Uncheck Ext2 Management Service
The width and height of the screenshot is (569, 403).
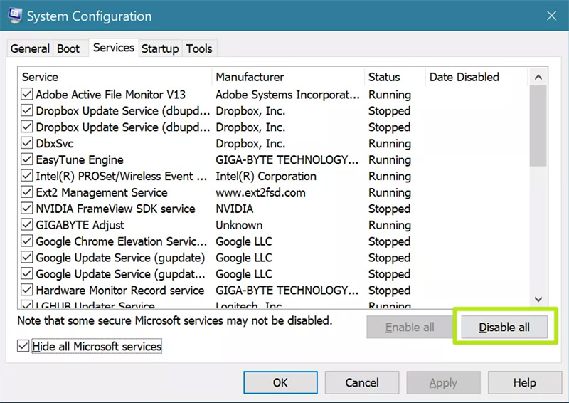[x=26, y=192]
